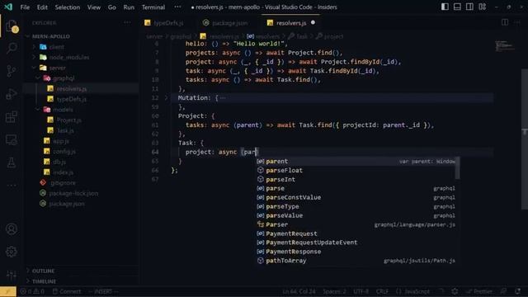Viewport: 528px width, 297px height.
Task: Open editor More Actions ellipsis
Action: [x=517, y=22]
